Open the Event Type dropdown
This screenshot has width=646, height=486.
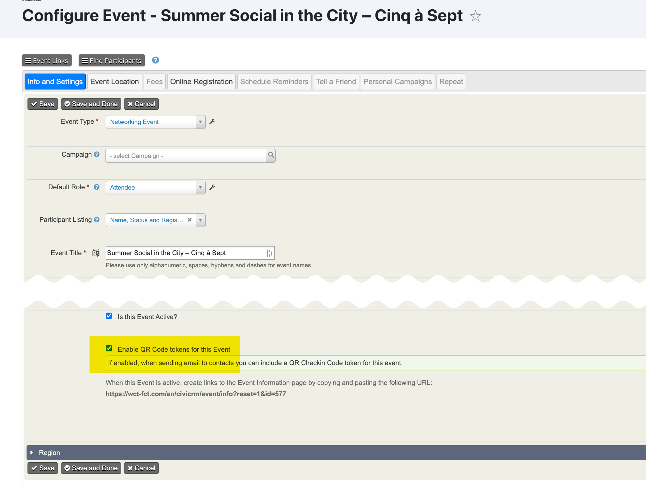[201, 121]
